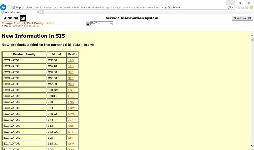Viewport: 254px width, 150px height.
Task: Open prefix link 9RD
Action: click(71, 84)
